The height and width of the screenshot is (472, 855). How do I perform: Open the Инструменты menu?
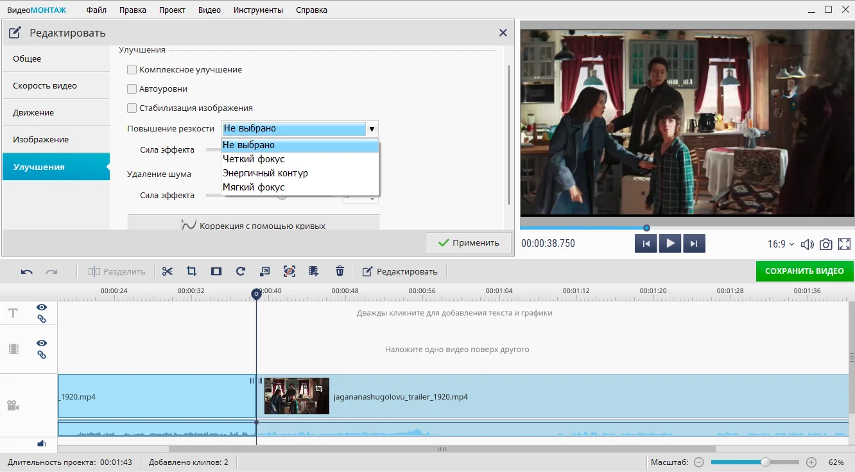258,10
